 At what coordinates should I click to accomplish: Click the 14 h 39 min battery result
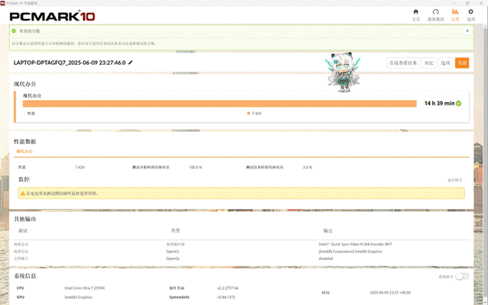[x=439, y=104]
